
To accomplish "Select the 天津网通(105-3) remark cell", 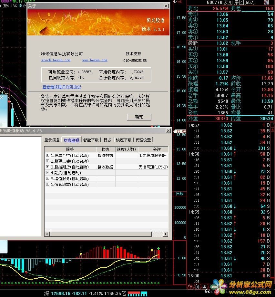I will [x=153, y=167].
